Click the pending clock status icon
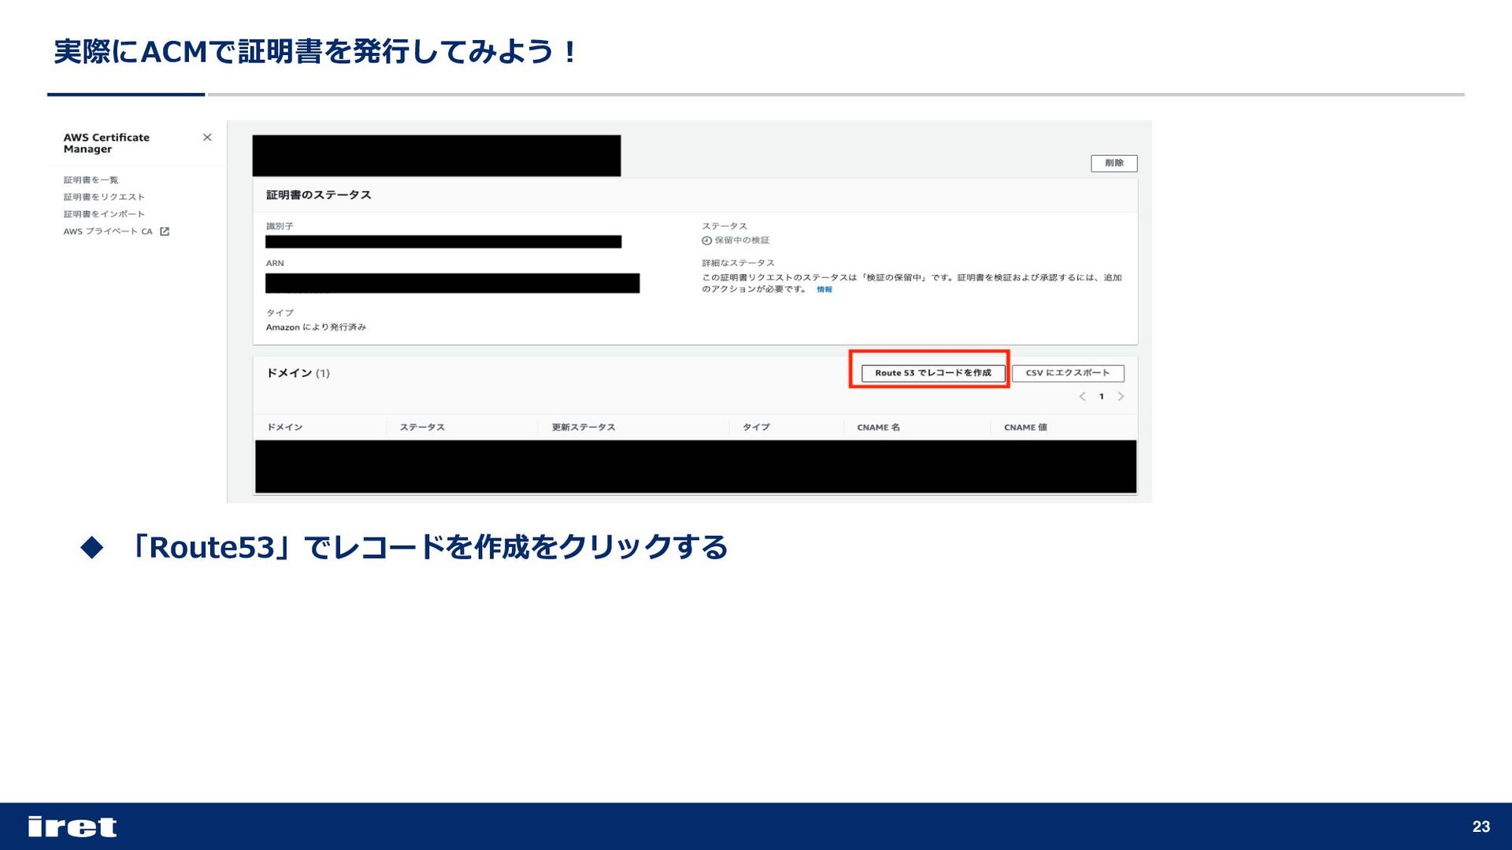This screenshot has width=1512, height=850. click(x=706, y=241)
